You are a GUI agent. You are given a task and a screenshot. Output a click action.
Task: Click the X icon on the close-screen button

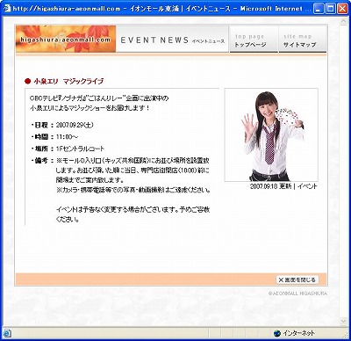(281, 279)
